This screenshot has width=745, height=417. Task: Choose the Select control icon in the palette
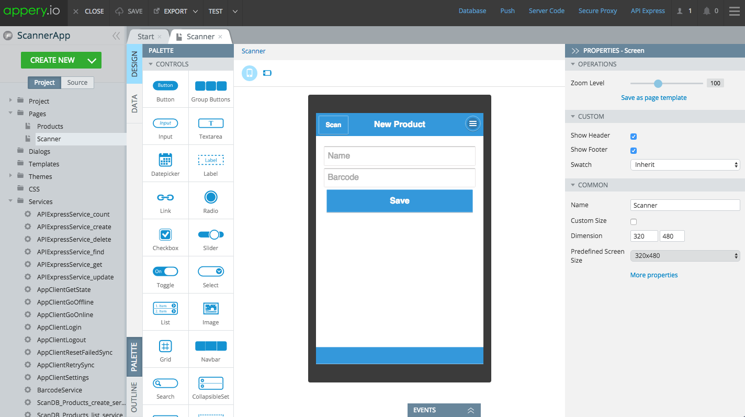[211, 272]
